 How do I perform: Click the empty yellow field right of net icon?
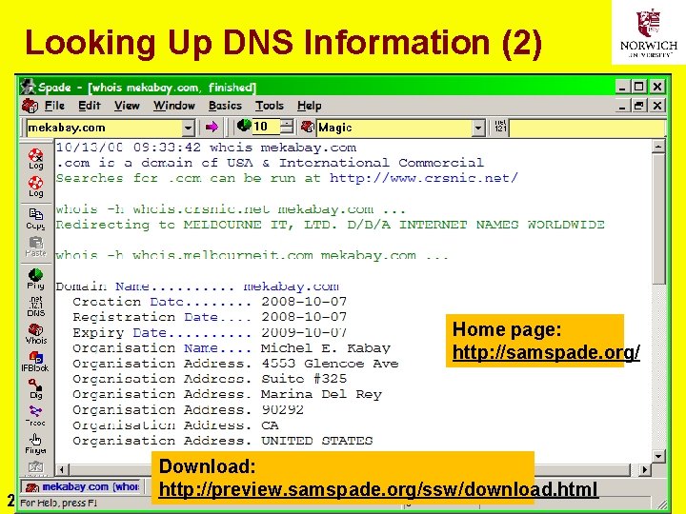(586, 128)
